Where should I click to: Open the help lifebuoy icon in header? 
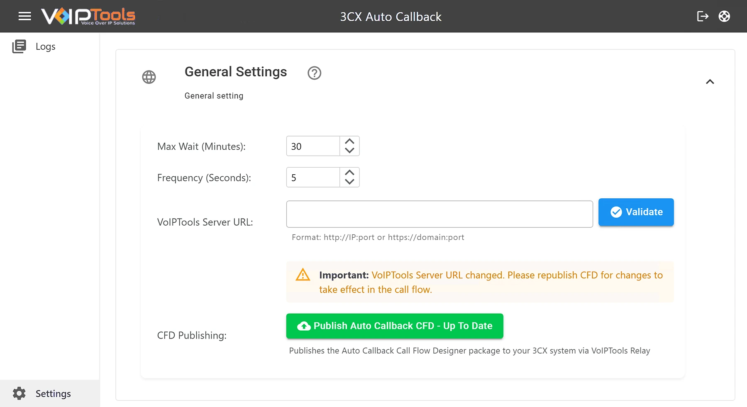click(724, 16)
